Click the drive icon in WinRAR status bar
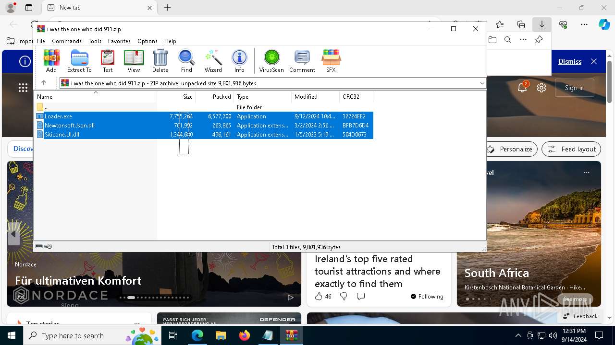 point(39,247)
